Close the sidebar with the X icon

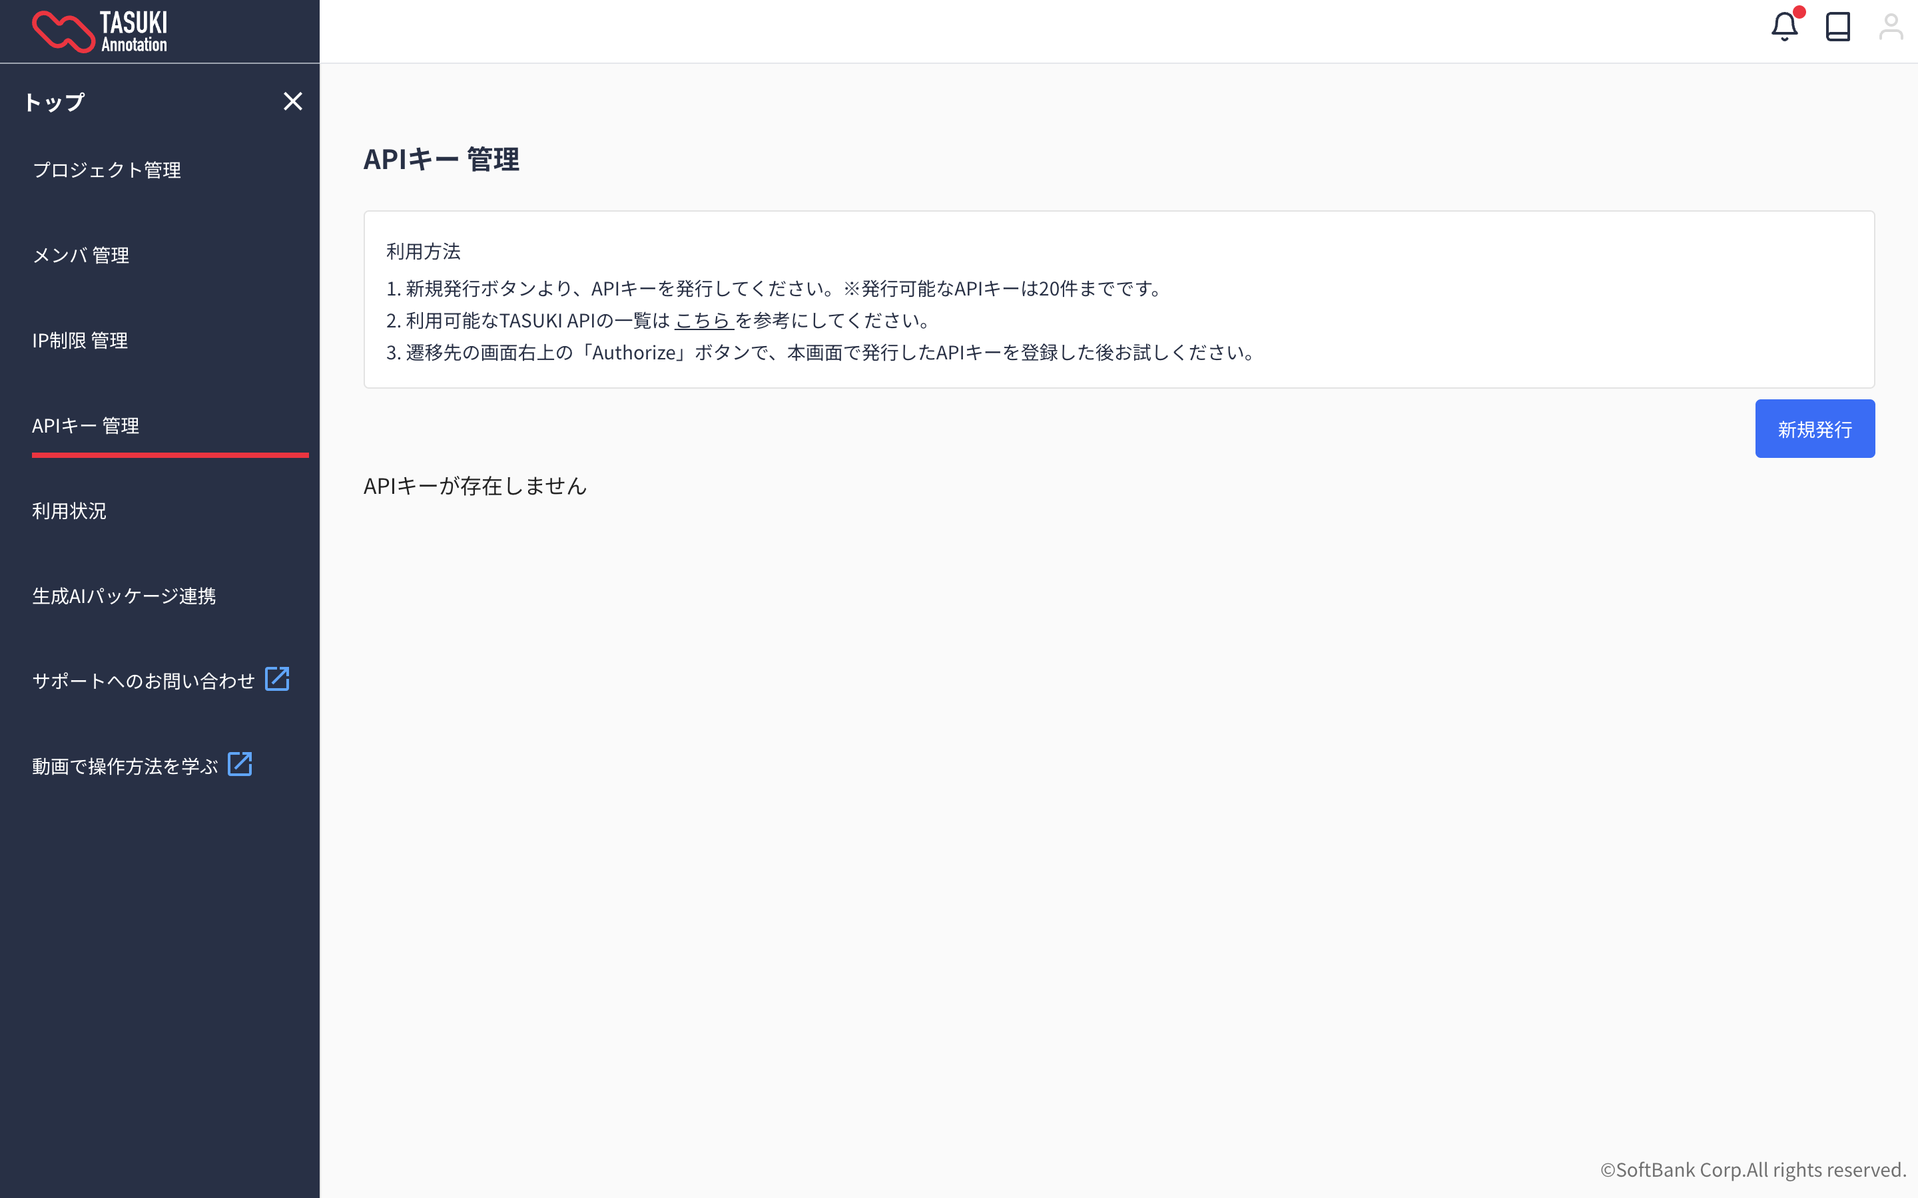tap(293, 100)
